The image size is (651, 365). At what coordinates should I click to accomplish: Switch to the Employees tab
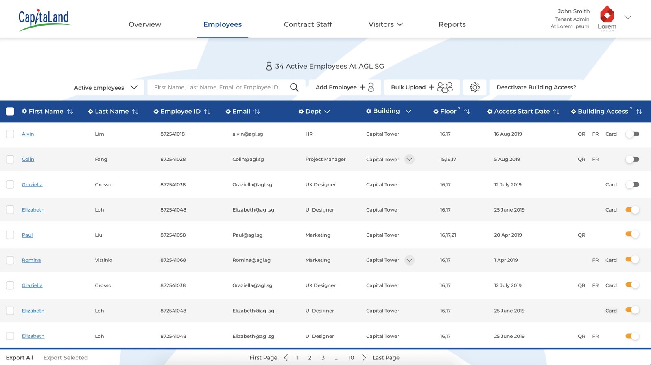223,24
